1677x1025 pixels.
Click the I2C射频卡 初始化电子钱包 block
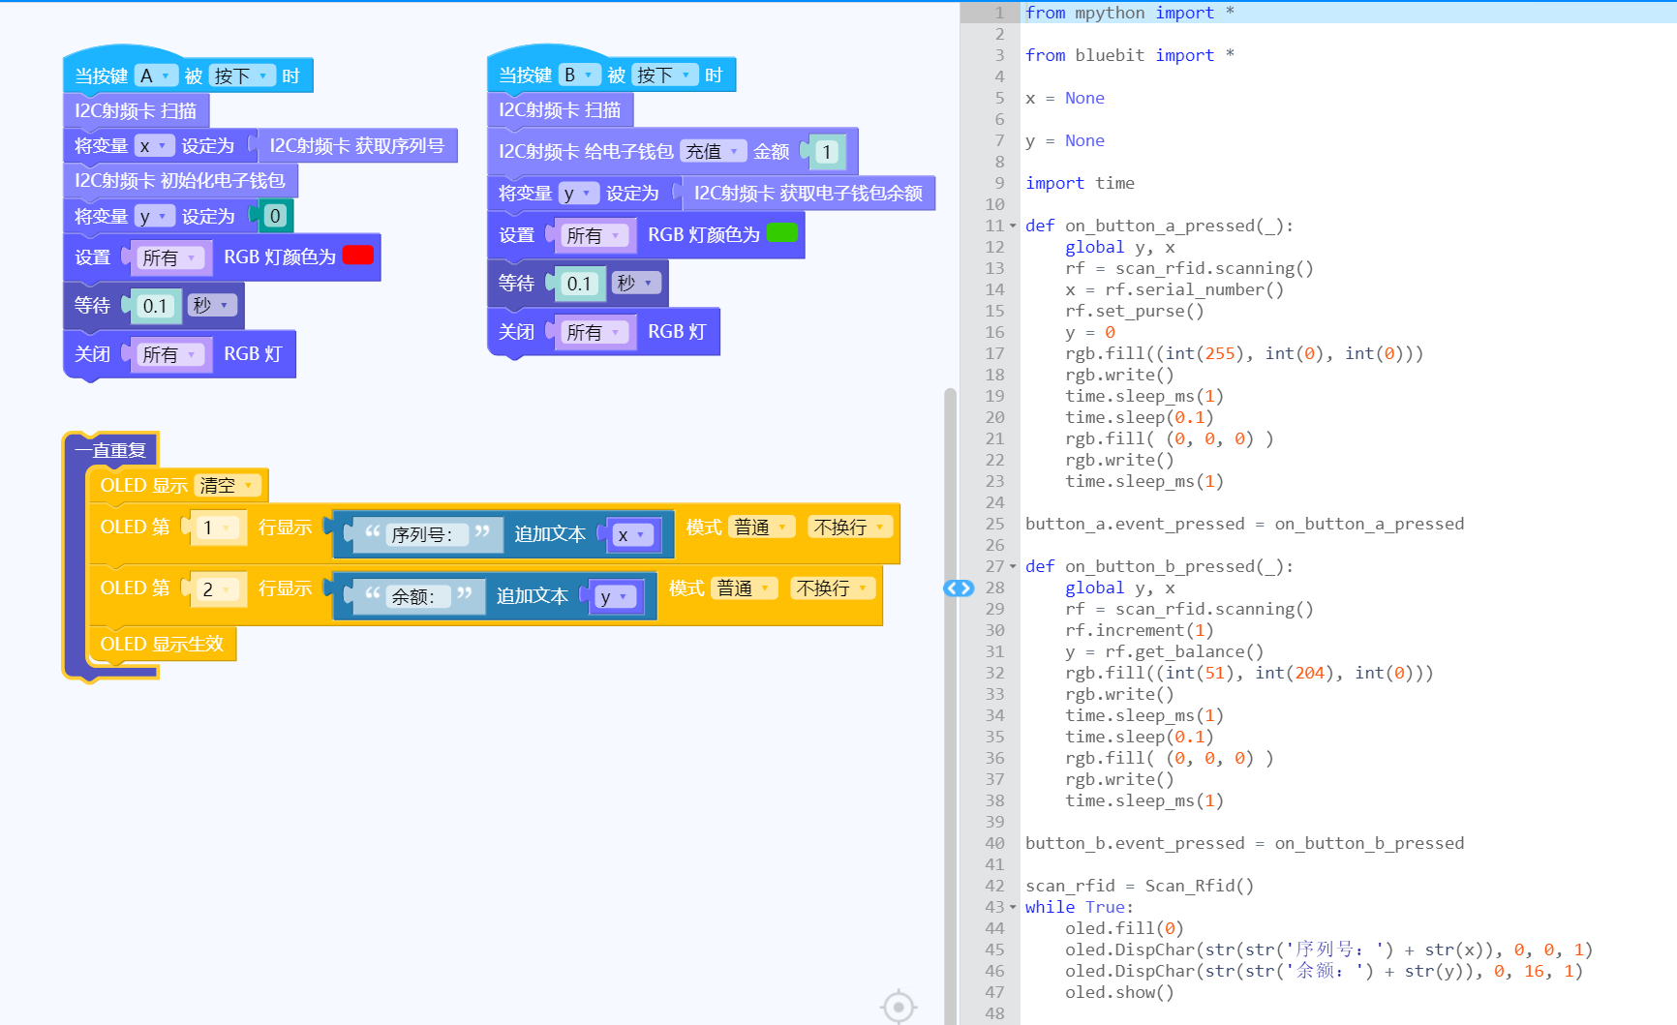coord(180,181)
